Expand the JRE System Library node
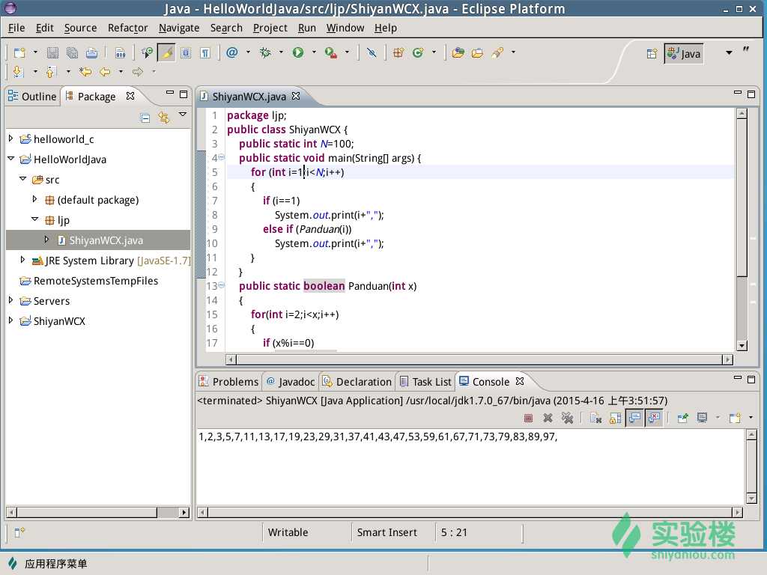The height and width of the screenshot is (575, 767). click(x=22, y=260)
